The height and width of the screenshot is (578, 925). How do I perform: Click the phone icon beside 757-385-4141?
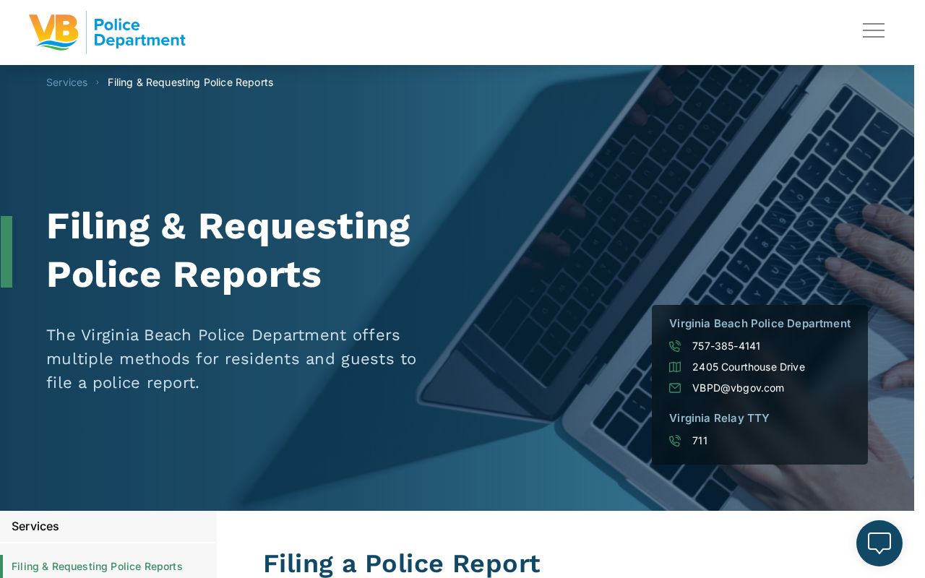(x=675, y=346)
